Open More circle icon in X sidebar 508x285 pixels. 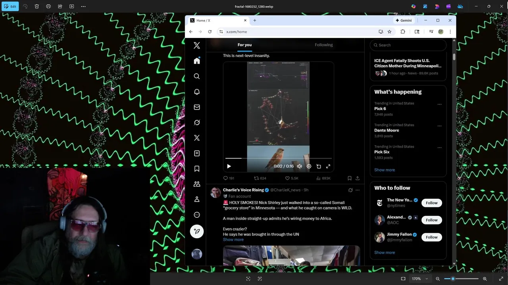coord(197,215)
